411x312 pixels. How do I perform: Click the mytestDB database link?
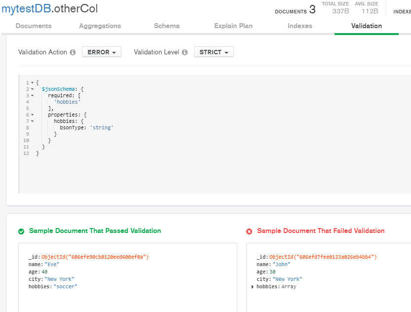coord(25,9)
